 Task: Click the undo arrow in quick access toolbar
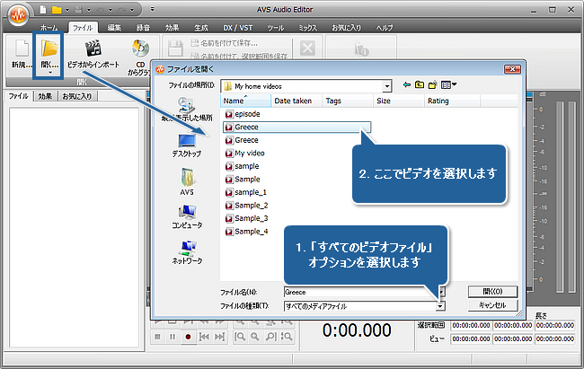tap(102, 10)
